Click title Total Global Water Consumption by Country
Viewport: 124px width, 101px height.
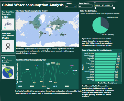point(31,11)
